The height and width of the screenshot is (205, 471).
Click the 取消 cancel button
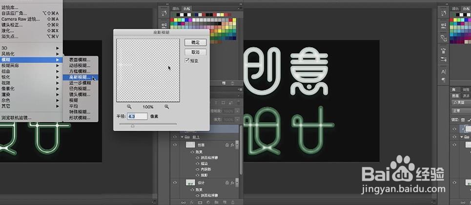point(196,52)
